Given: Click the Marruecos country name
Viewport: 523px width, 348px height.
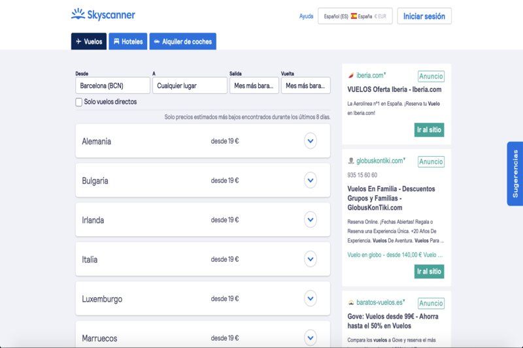Looking at the screenshot, I should coord(100,338).
